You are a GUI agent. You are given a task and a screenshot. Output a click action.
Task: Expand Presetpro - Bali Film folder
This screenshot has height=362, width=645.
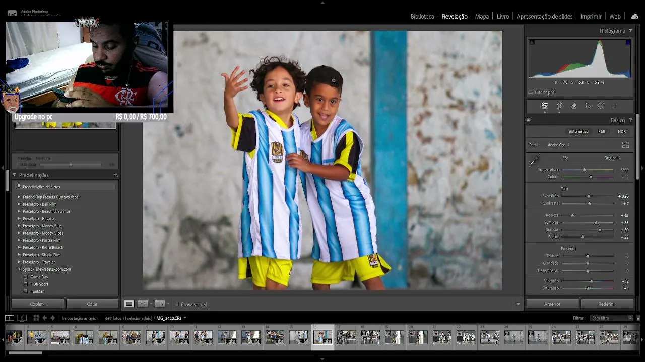click(x=19, y=204)
